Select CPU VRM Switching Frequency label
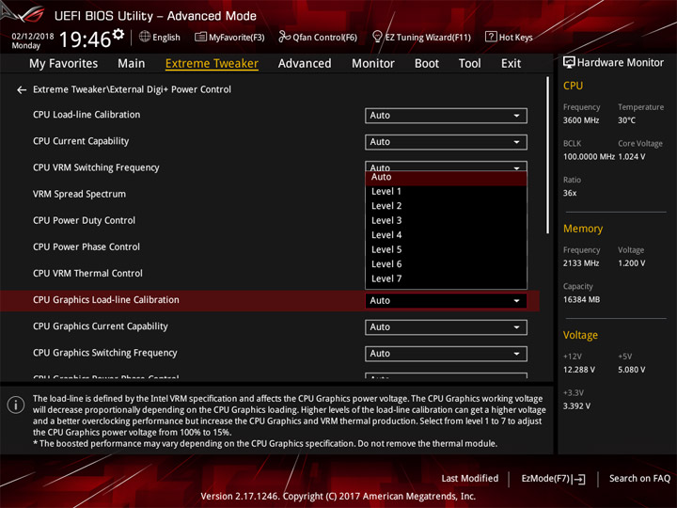 pos(96,167)
